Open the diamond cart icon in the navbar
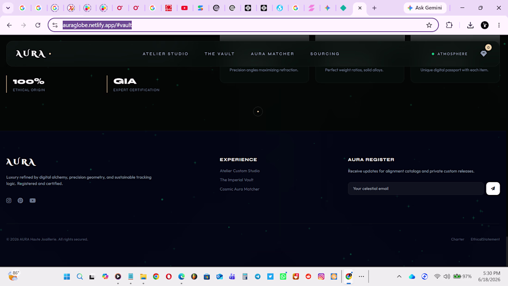Screen dimensions: 508x286 point(484,54)
